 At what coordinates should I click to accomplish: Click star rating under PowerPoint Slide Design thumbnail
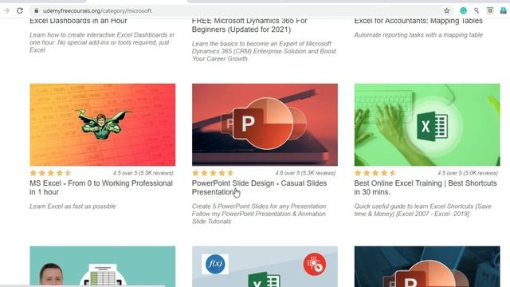tap(213, 173)
